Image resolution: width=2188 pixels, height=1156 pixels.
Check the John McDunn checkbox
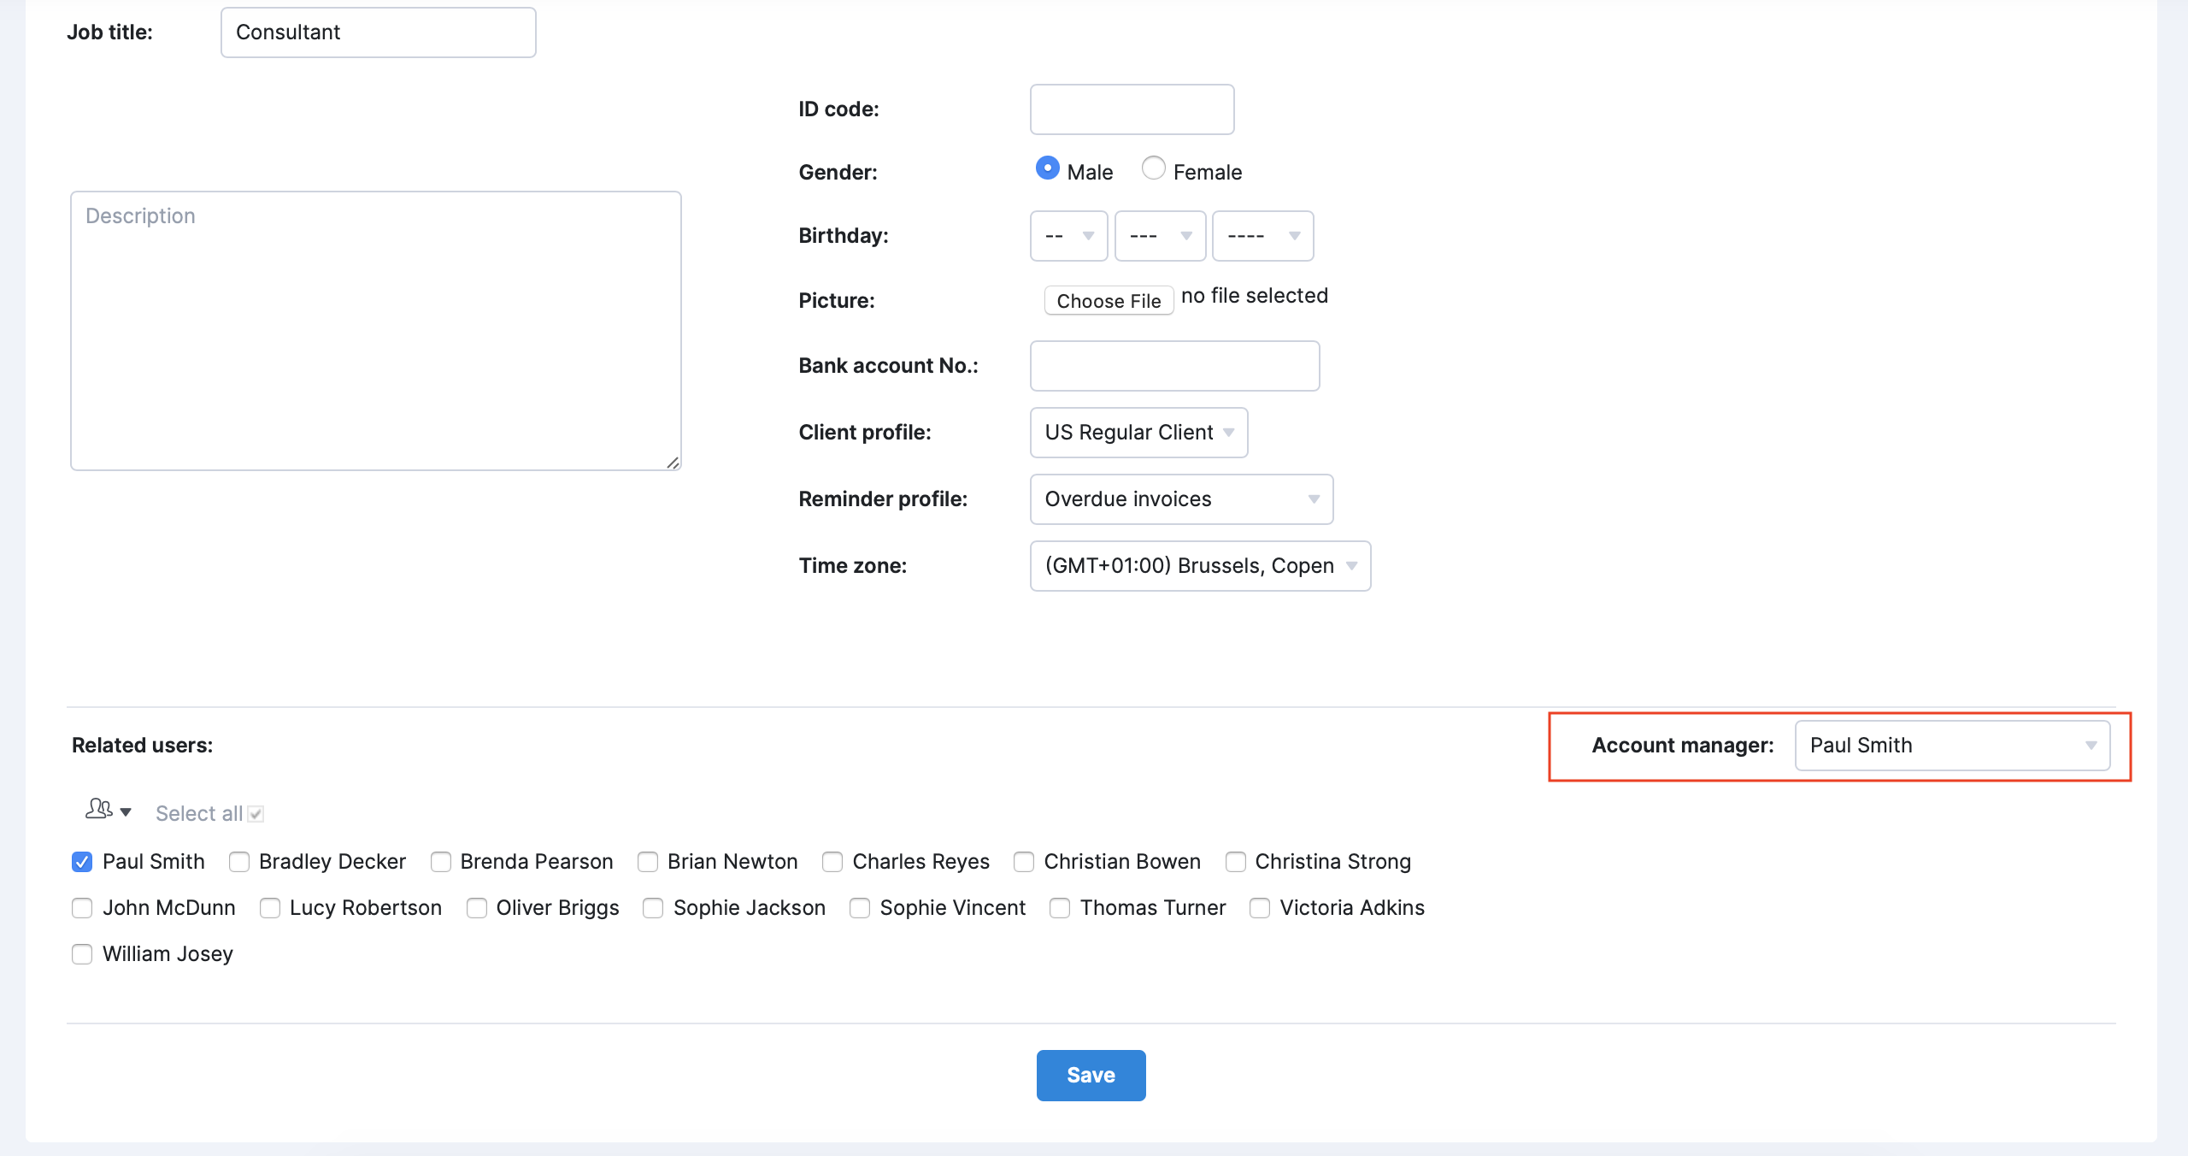pyautogui.click(x=82, y=908)
